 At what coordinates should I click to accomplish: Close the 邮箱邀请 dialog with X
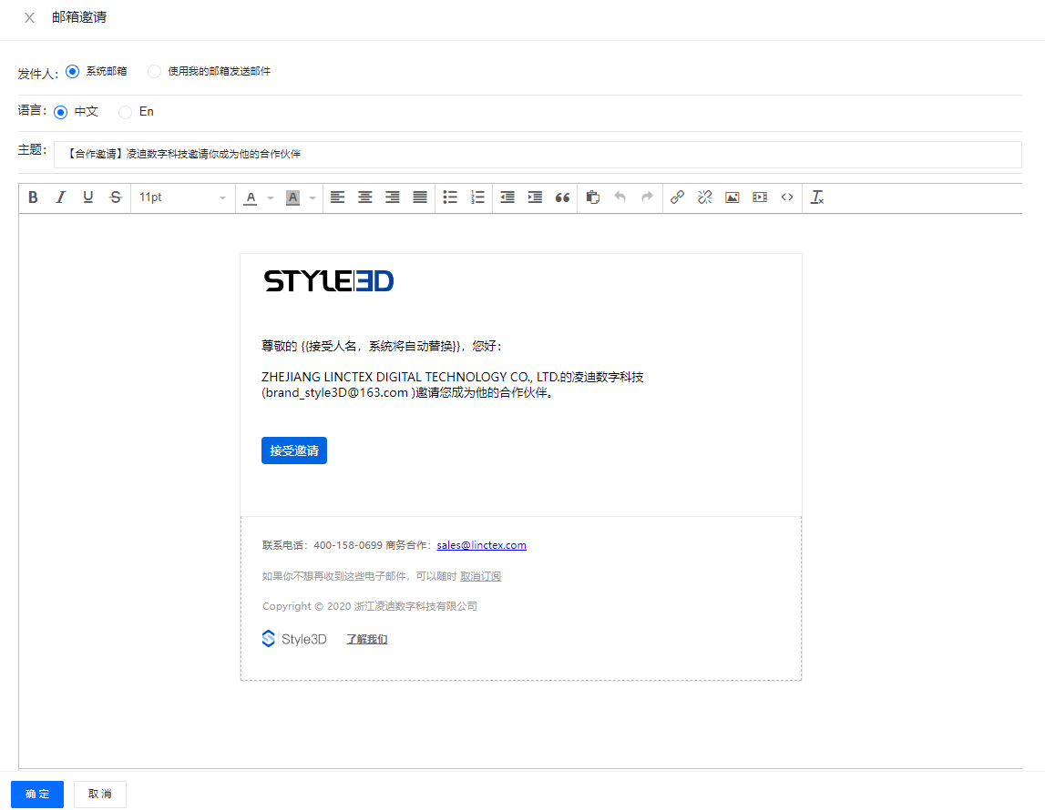[x=29, y=18]
